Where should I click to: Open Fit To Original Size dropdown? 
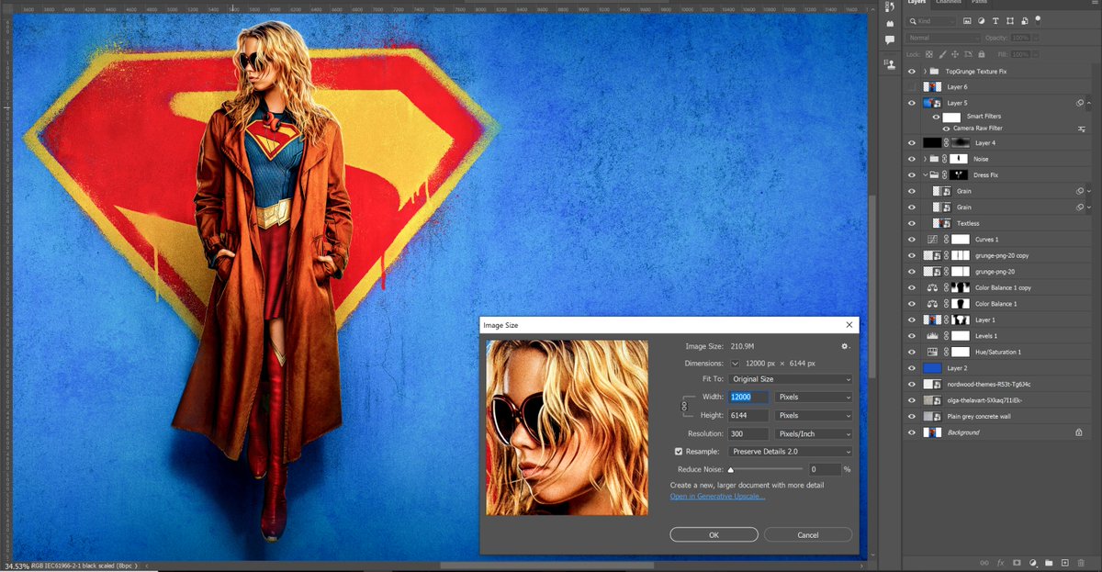point(790,378)
